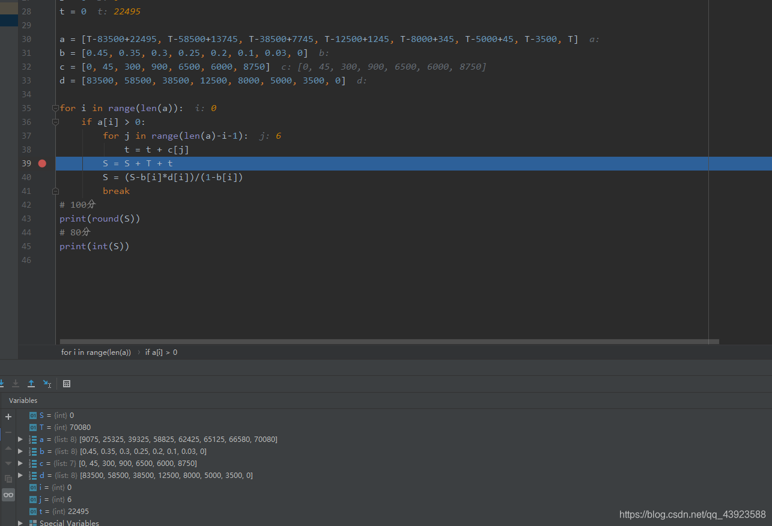Remove the breakpoint on line 39
This screenshot has height=526, width=772.
tap(42, 163)
